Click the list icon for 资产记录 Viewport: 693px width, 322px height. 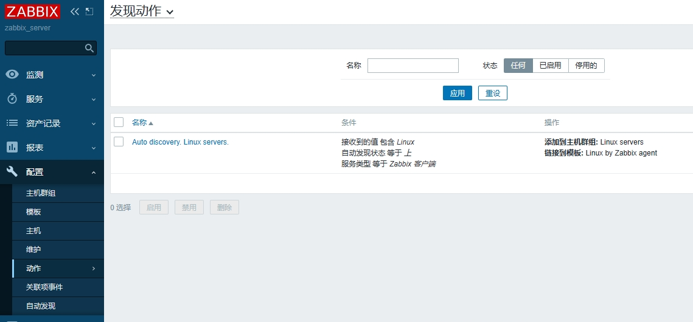click(12, 123)
